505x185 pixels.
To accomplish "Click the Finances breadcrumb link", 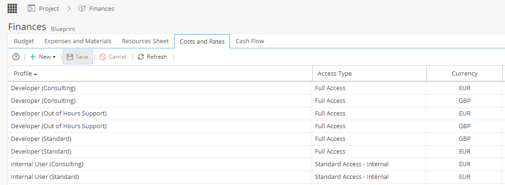I will (x=102, y=9).
